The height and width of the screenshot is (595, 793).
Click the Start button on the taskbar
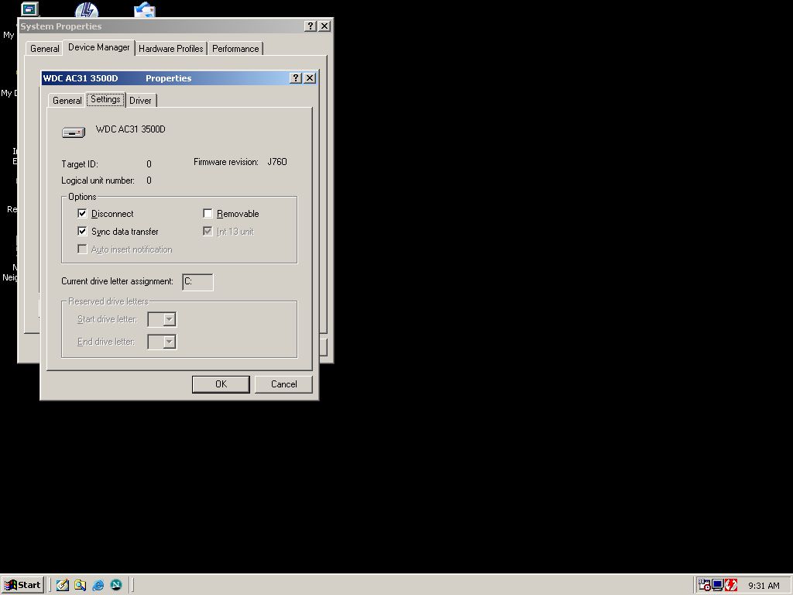pyautogui.click(x=23, y=585)
